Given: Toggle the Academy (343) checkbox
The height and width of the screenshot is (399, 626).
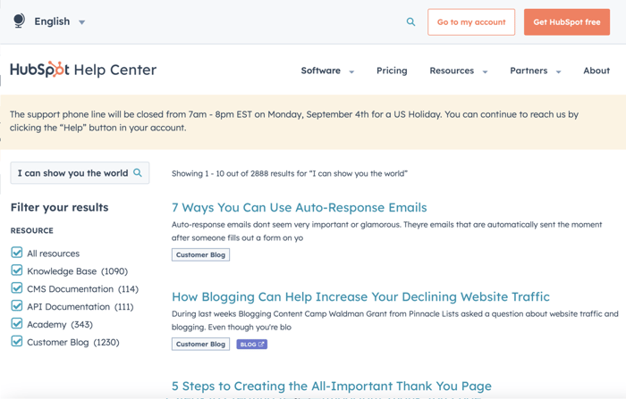Looking at the screenshot, I should tap(17, 323).
